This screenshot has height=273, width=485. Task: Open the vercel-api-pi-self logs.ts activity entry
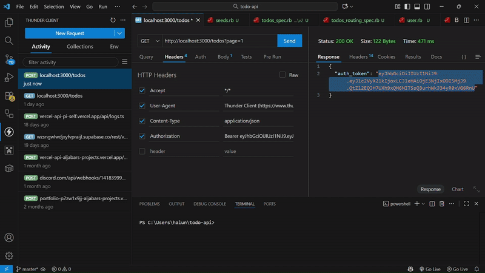(75, 120)
